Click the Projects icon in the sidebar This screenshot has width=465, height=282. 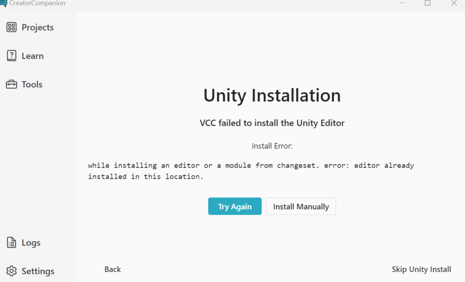[12, 27]
